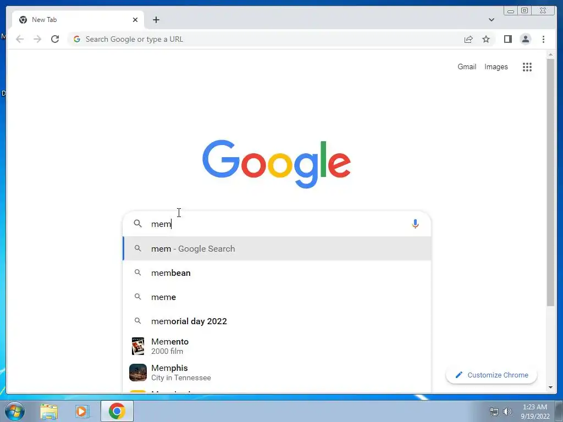Start voice search with the microphone icon
Image resolution: width=563 pixels, height=422 pixels.
click(x=415, y=224)
